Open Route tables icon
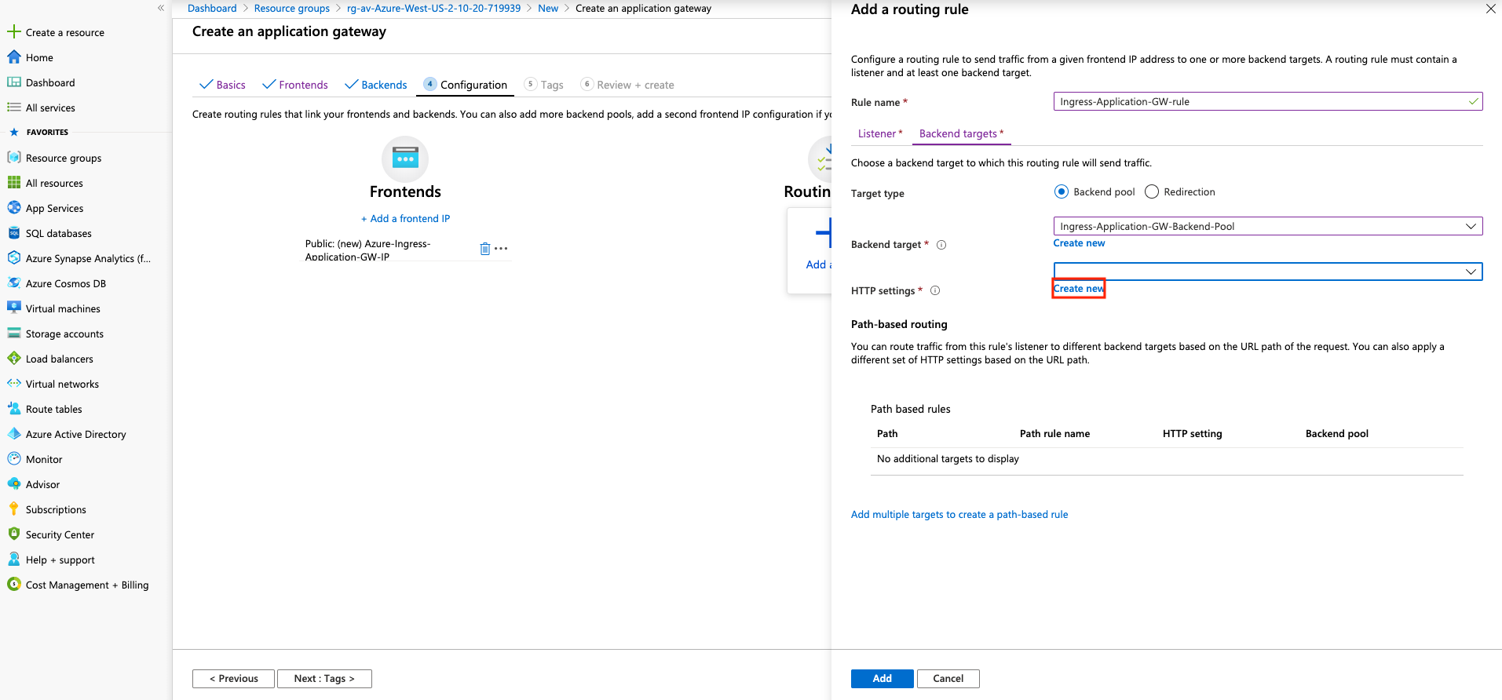The image size is (1502, 700). [x=13, y=409]
